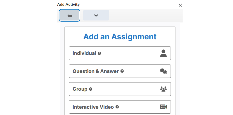Select the Group assignment option
Viewport: 233px width, 115px height.
[120, 89]
